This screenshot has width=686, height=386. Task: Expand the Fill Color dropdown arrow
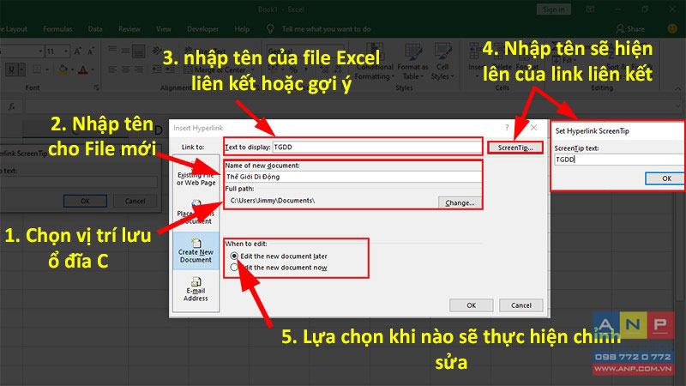click(72, 69)
